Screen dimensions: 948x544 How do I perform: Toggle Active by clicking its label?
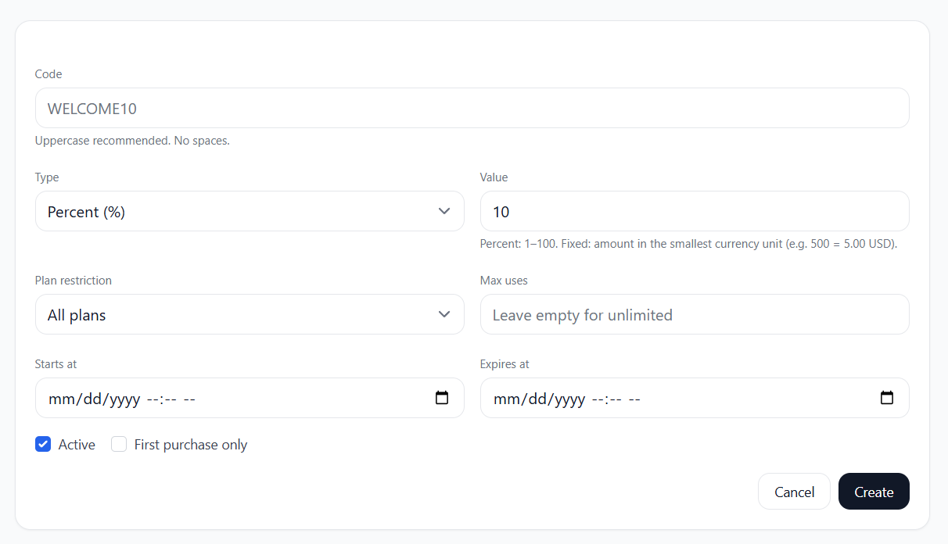pyautogui.click(x=77, y=444)
